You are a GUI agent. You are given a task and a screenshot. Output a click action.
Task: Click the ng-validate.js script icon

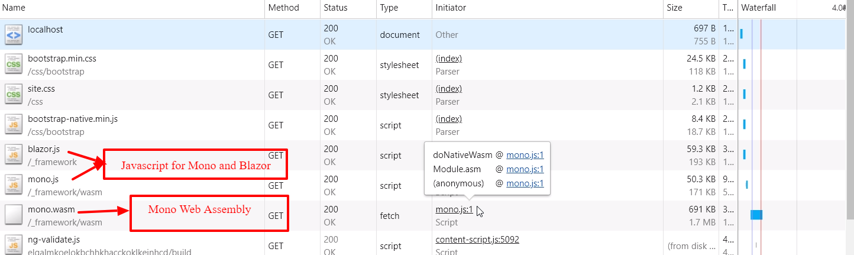14,245
